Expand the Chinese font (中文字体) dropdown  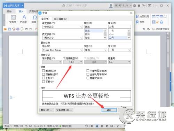[x=81, y=27]
